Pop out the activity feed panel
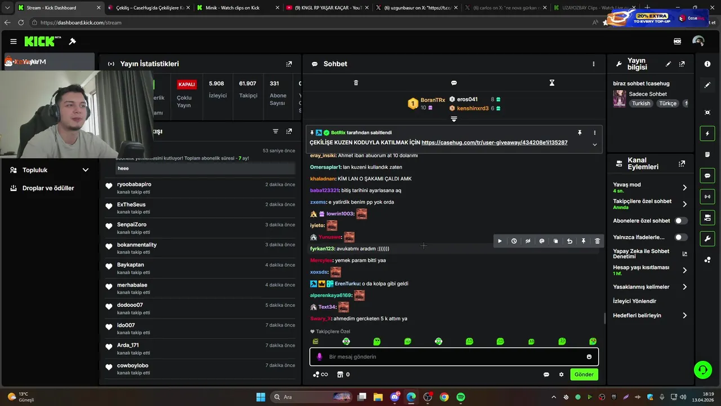Image resolution: width=721 pixels, height=406 pixels. point(289,131)
